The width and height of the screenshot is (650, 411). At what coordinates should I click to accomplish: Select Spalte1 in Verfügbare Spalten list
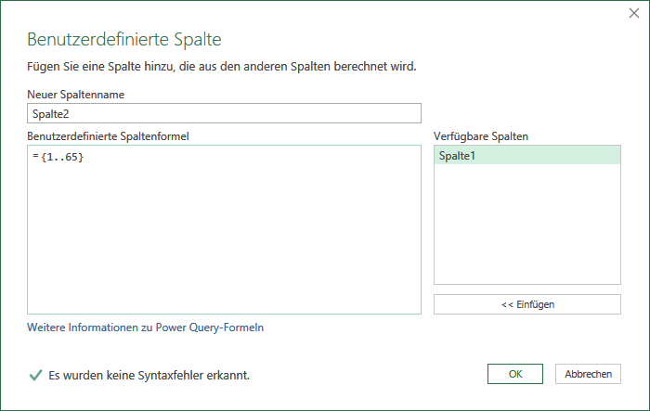(526, 156)
